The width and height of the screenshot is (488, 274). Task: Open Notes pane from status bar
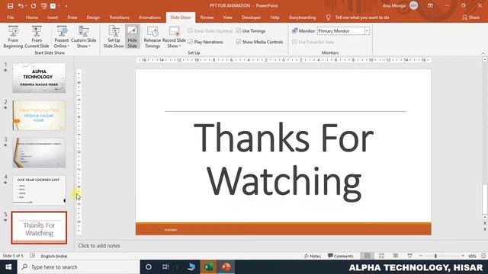312,256
